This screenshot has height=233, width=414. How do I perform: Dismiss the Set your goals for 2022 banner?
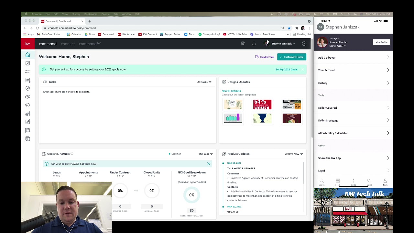(x=209, y=164)
